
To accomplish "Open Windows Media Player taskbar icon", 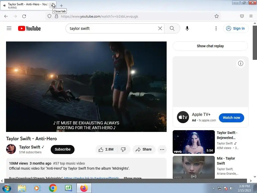I will [x=37, y=188].
